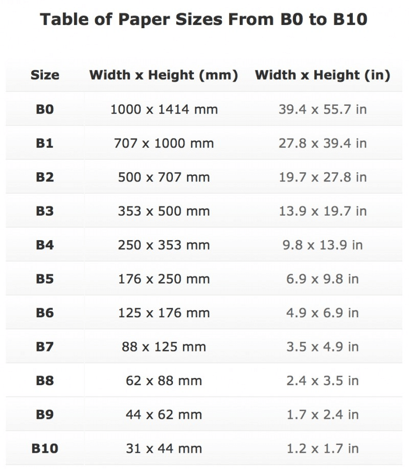Click the 353 x 500 mm cell
409x469 pixels.
pos(164,211)
